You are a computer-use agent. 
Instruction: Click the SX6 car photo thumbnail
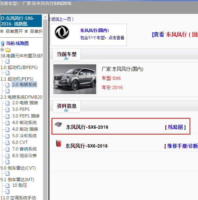[75, 79]
